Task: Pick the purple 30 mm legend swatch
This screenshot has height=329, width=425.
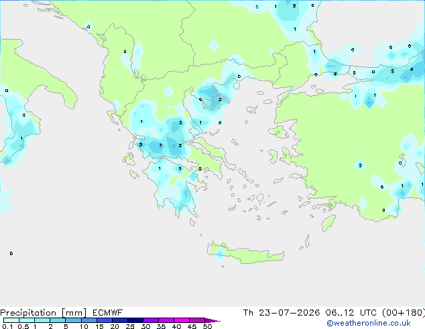Action: (x=150, y=320)
